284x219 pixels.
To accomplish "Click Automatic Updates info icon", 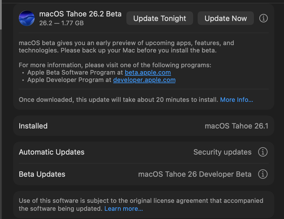I will tap(263, 152).
